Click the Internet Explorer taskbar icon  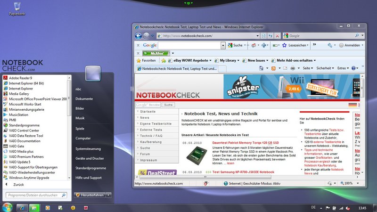click(22, 208)
